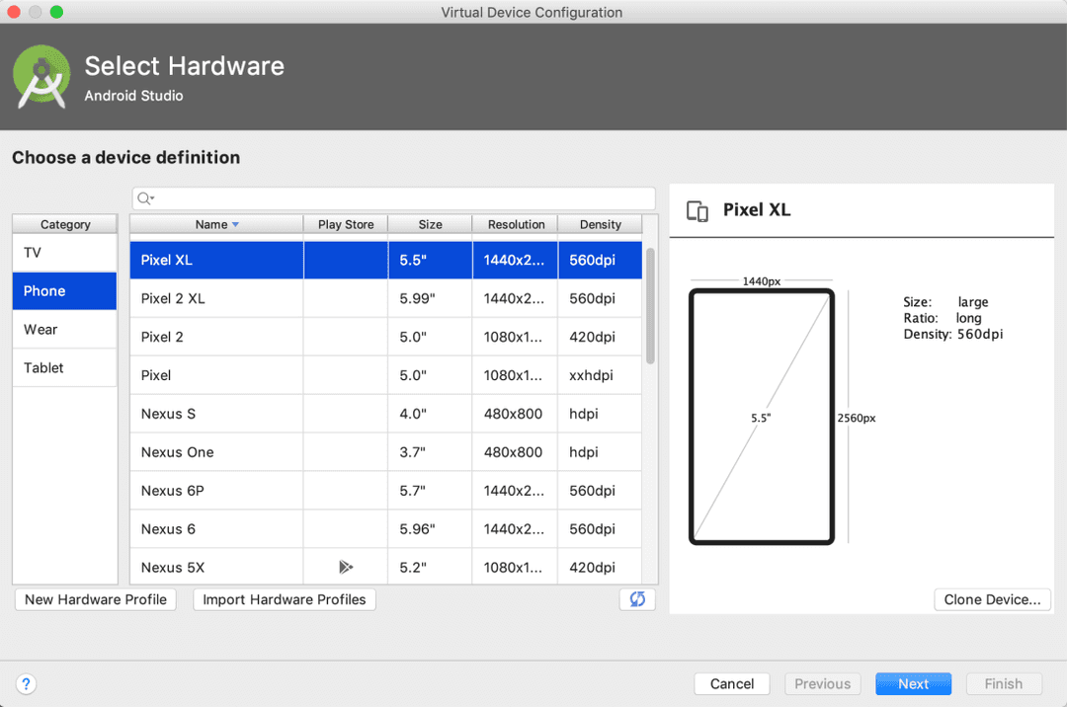Click the Previous button
The height and width of the screenshot is (707, 1067).
click(x=822, y=684)
